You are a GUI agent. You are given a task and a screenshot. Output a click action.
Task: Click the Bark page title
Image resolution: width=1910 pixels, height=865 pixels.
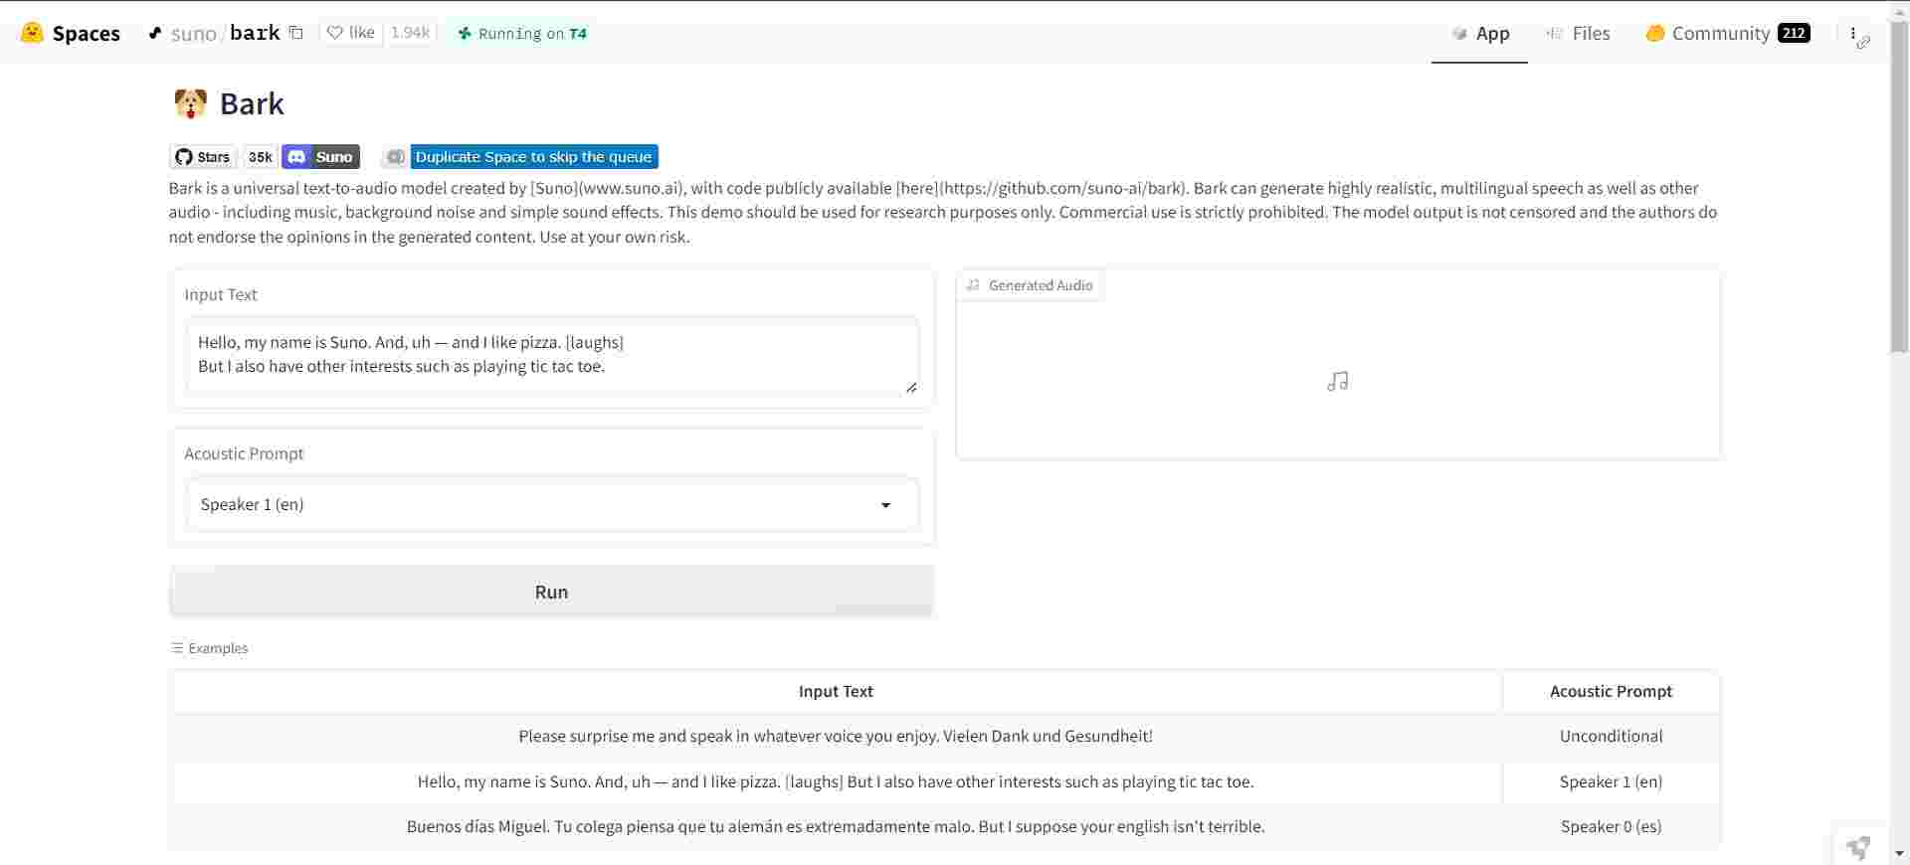coord(252,103)
